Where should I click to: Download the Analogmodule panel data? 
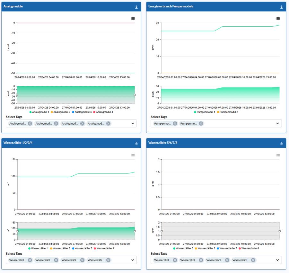pos(136,7)
